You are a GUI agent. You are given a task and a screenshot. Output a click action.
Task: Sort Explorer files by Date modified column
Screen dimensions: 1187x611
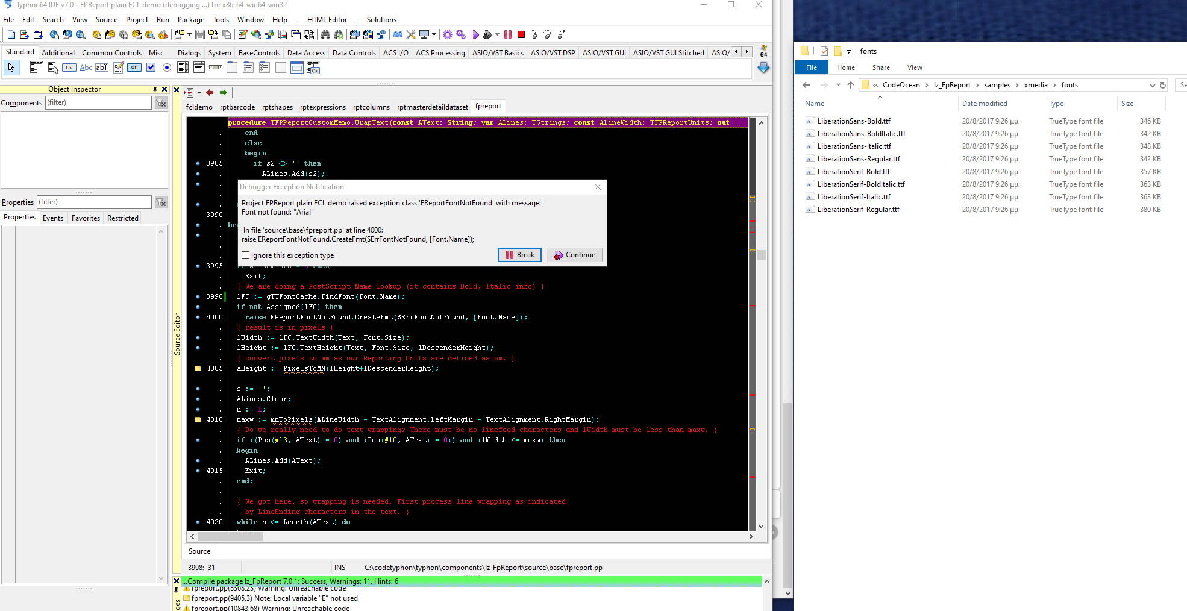click(985, 104)
